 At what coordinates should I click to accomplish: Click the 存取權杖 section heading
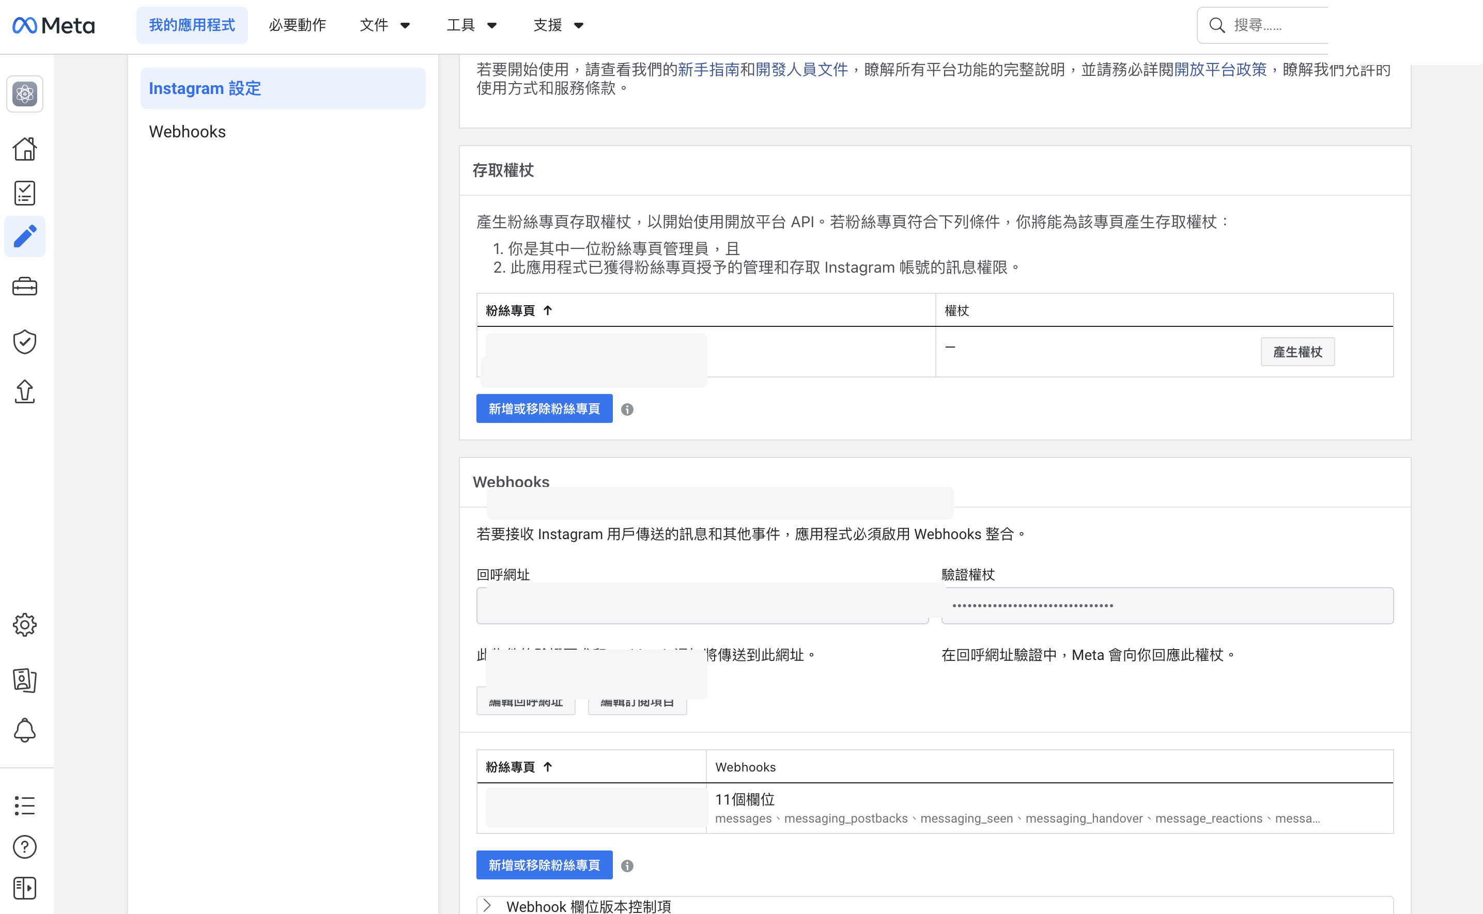click(503, 170)
